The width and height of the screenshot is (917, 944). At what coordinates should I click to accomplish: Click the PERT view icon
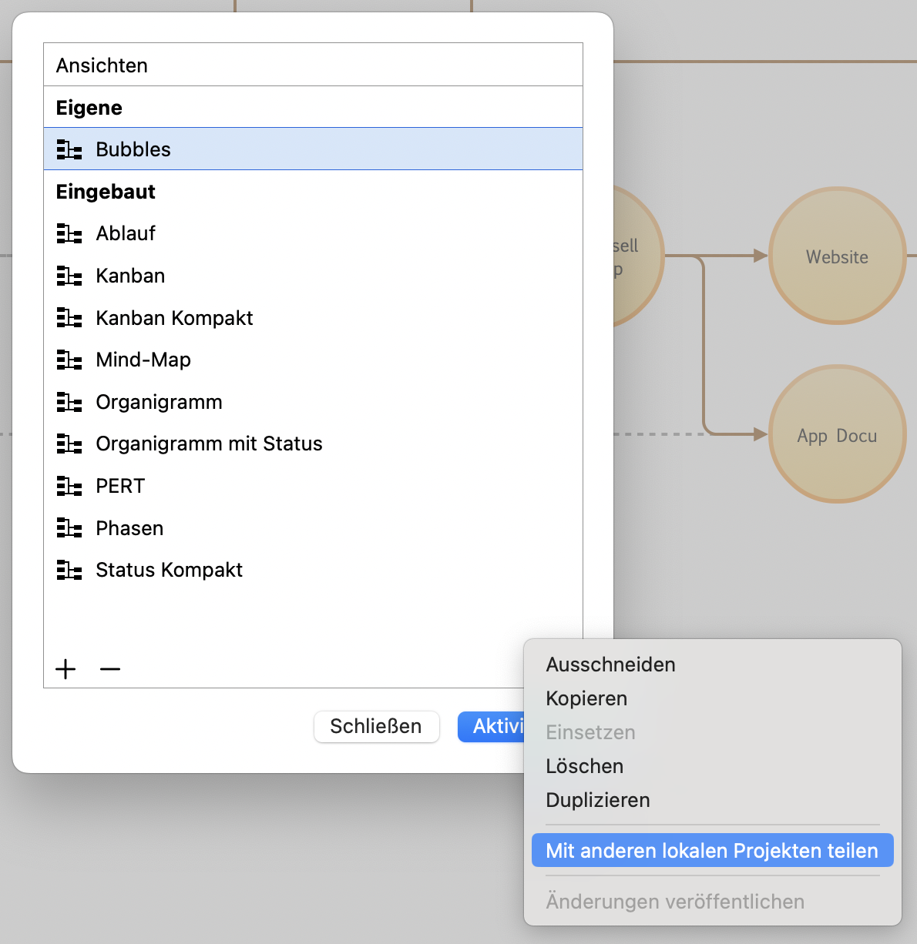pyautogui.click(x=69, y=486)
